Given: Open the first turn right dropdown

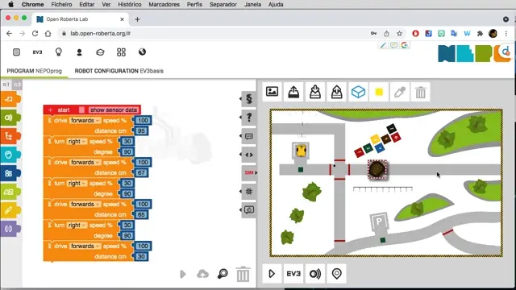Looking at the screenshot, I should tap(77, 142).
